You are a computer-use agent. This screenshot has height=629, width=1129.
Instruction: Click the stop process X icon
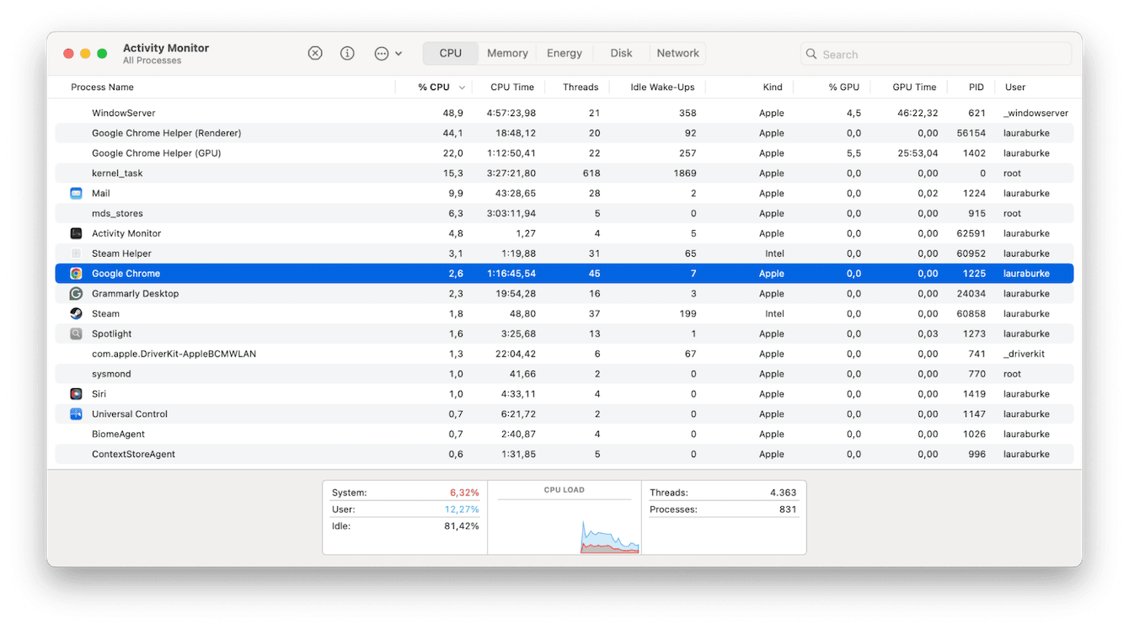(315, 53)
